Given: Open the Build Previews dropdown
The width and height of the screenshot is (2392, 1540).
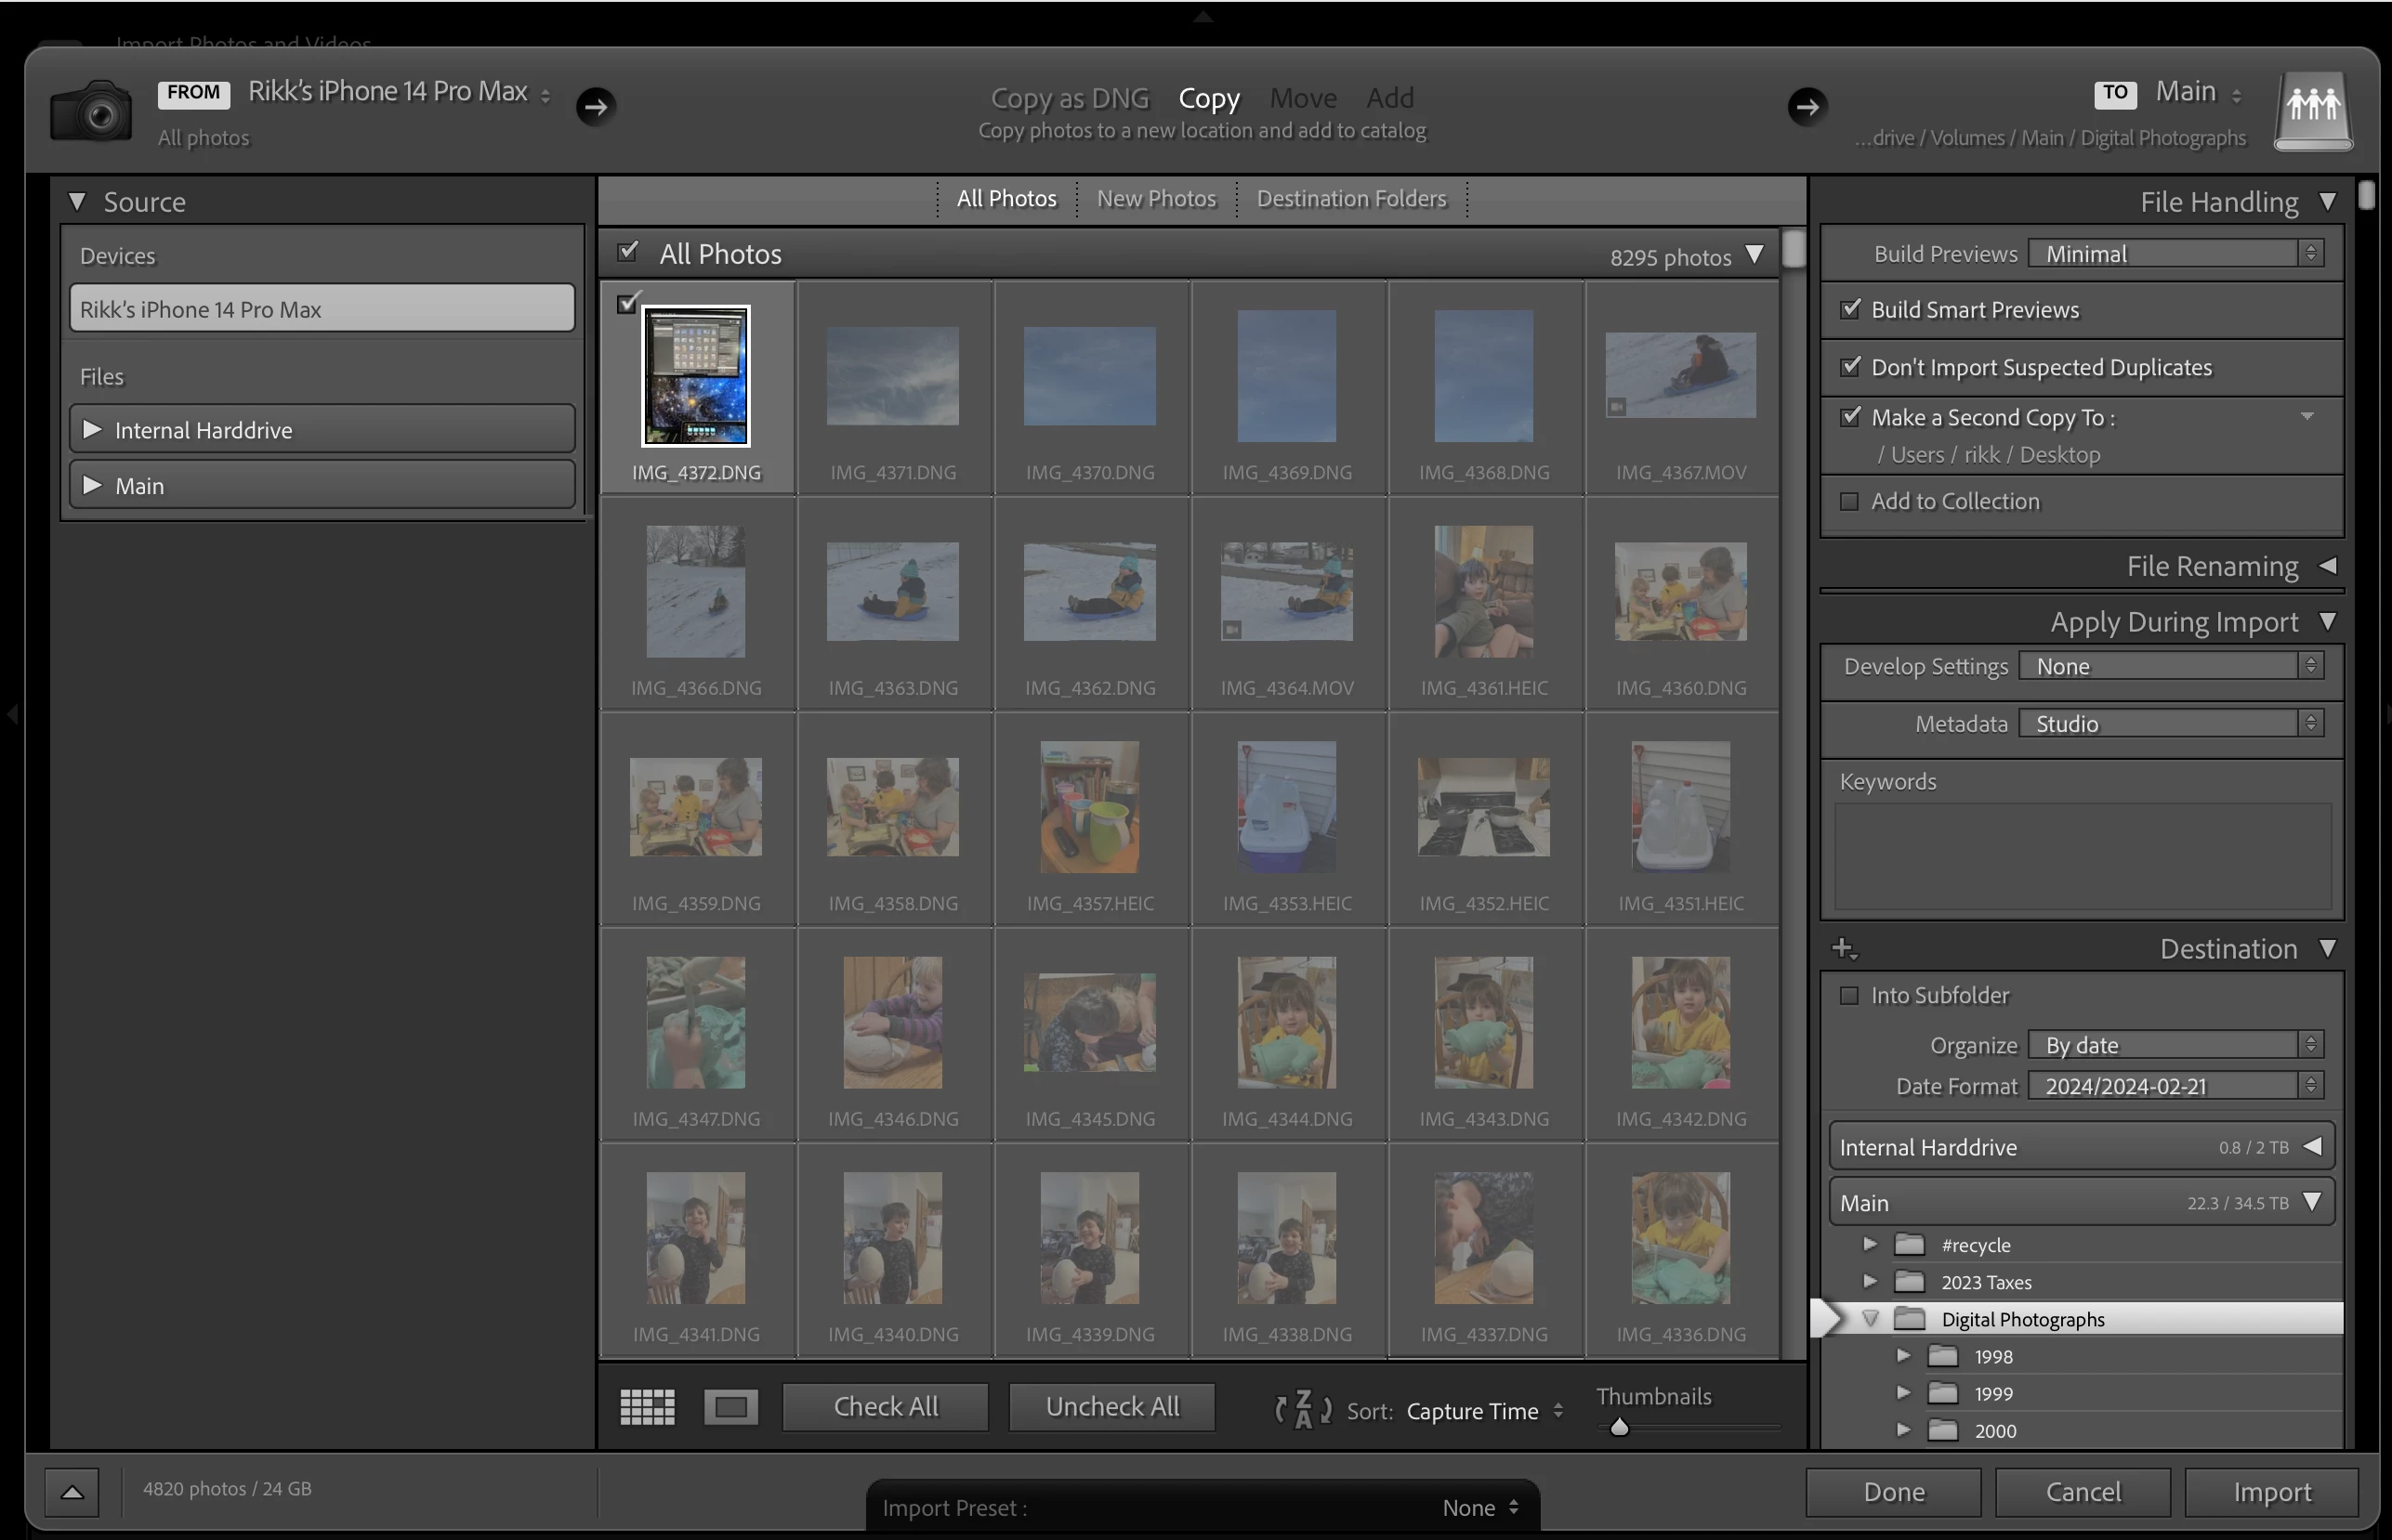Looking at the screenshot, I should tap(2175, 254).
